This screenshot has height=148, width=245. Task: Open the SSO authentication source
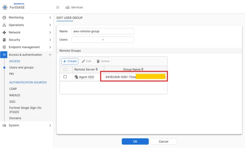[12, 102]
